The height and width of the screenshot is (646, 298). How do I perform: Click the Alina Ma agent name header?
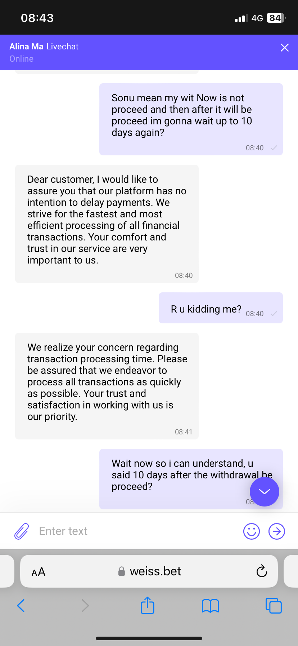tap(27, 47)
